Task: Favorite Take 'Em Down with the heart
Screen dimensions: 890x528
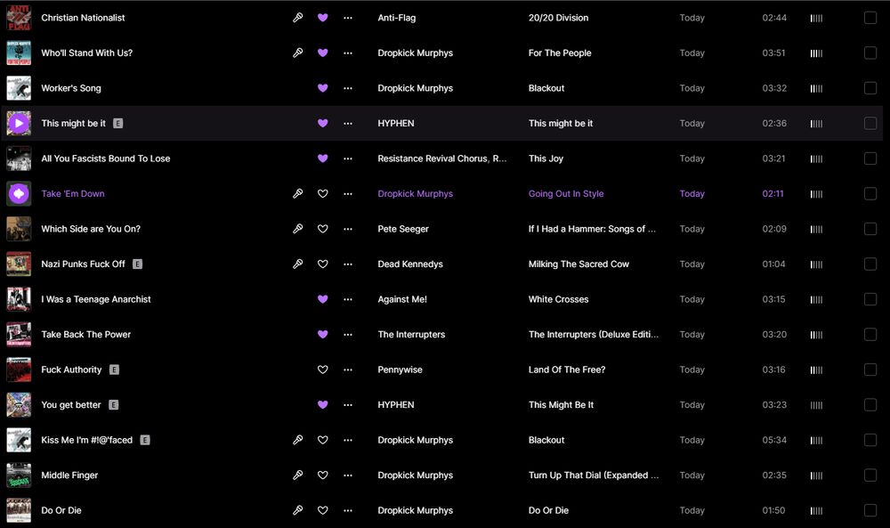Action: pyautogui.click(x=323, y=194)
